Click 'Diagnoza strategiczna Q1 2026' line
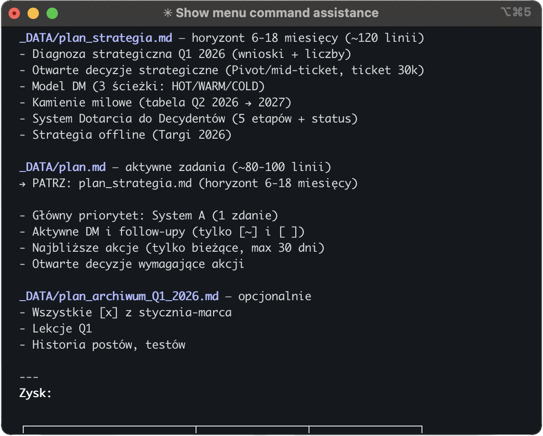The image size is (543, 436). coord(185,54)
